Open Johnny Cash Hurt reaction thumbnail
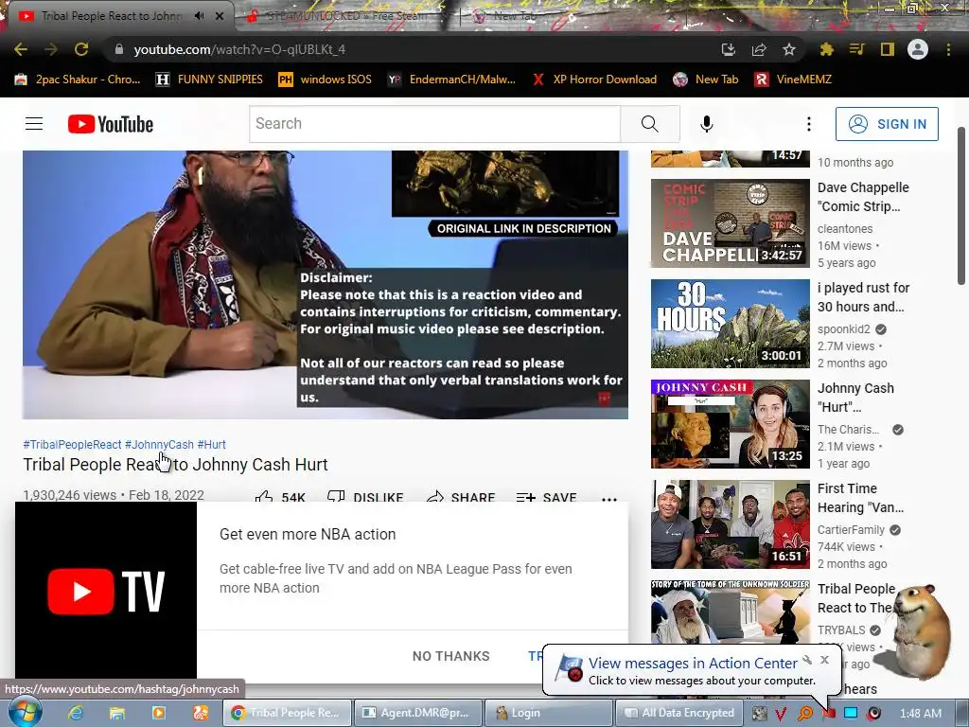969x727 pixels. 731,424
